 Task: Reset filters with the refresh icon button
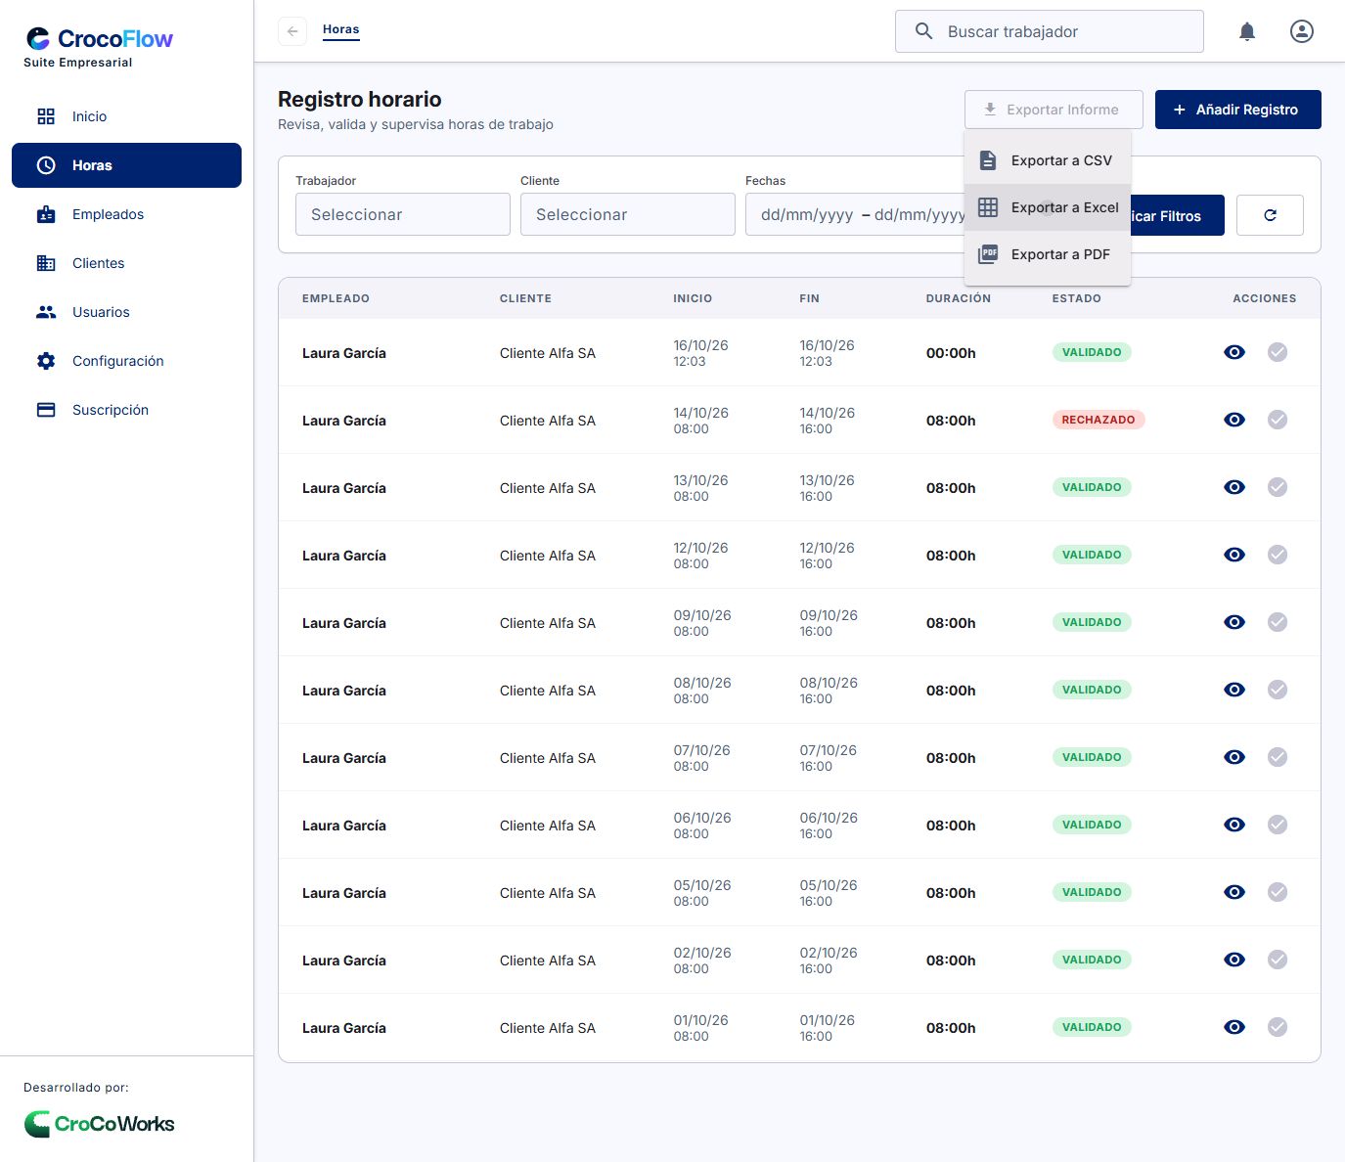click(1270, 215)
